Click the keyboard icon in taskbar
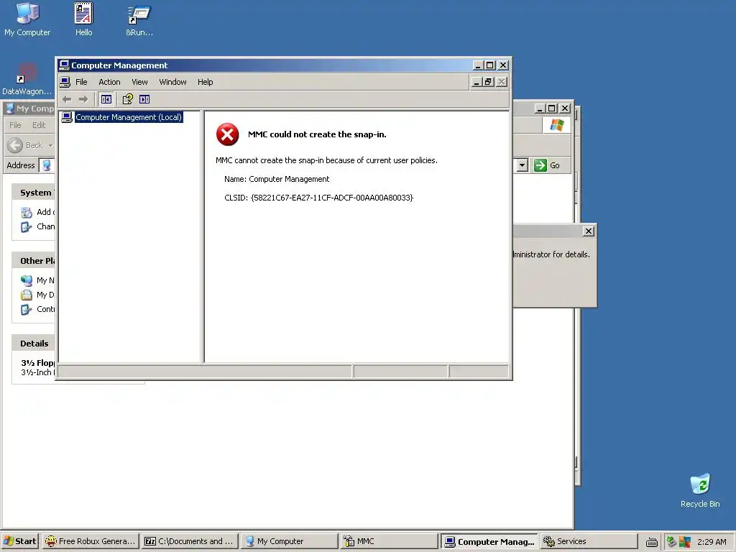 click(x=651, y=542)
